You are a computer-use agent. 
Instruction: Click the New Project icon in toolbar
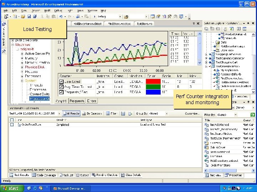click(x=6, y=16)
